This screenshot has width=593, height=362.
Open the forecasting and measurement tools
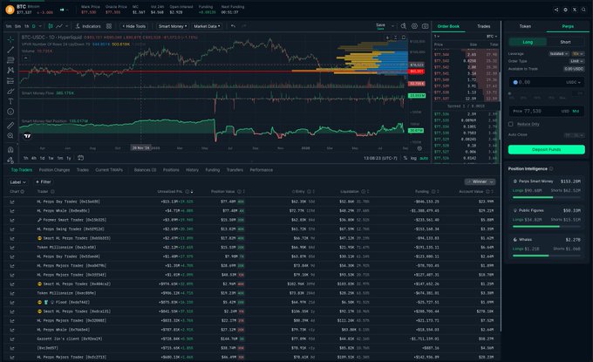pos(10,81)
